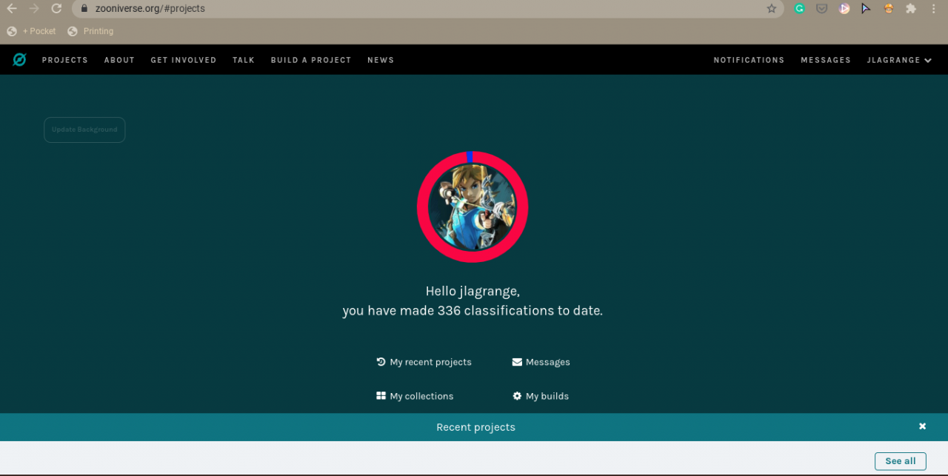View Notifications
Viewport: 948px width, 476px height.
point(749,60)
